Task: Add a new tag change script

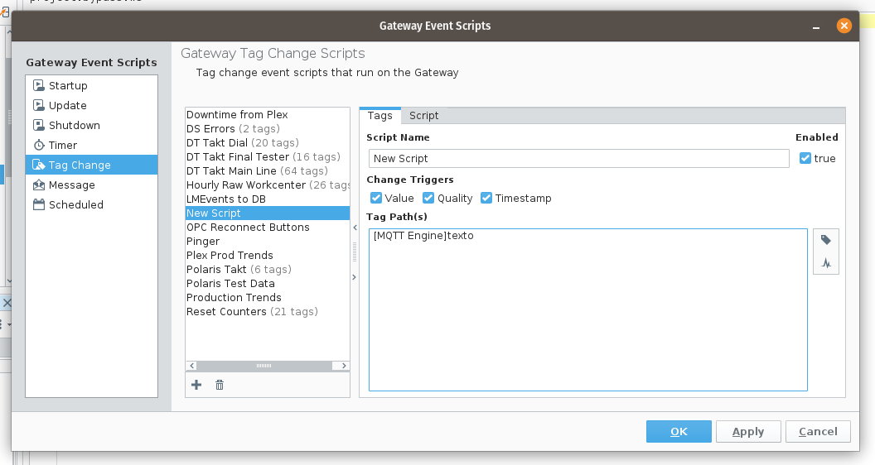Action: point(196,385)
